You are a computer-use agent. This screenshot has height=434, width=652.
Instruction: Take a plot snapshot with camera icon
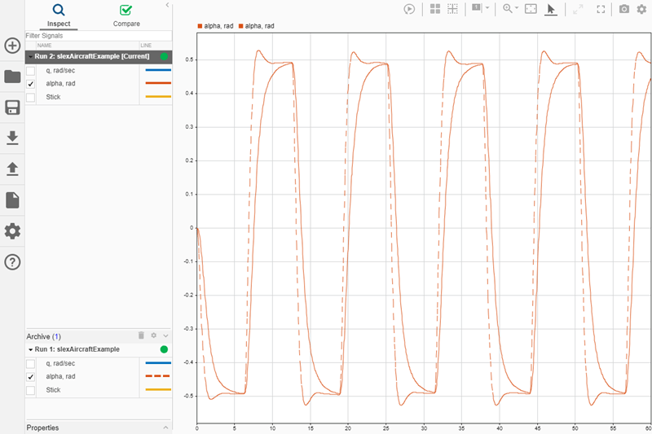(x=623, y=9)
